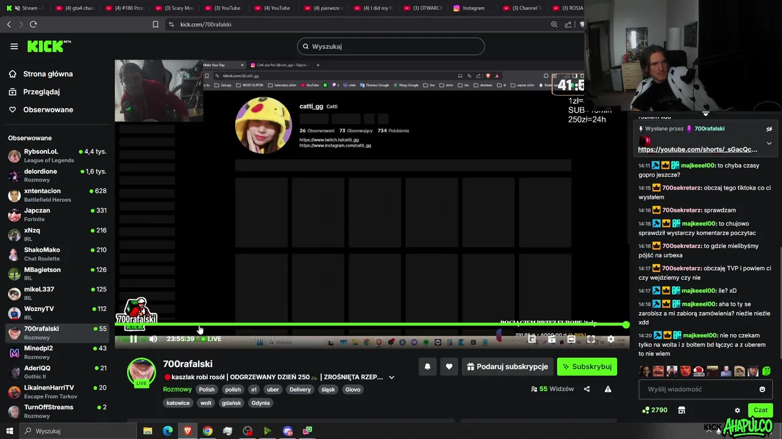Hide the pinned message with eye icon
This screenshot has width=782, height=439.
tap(769, 129)
